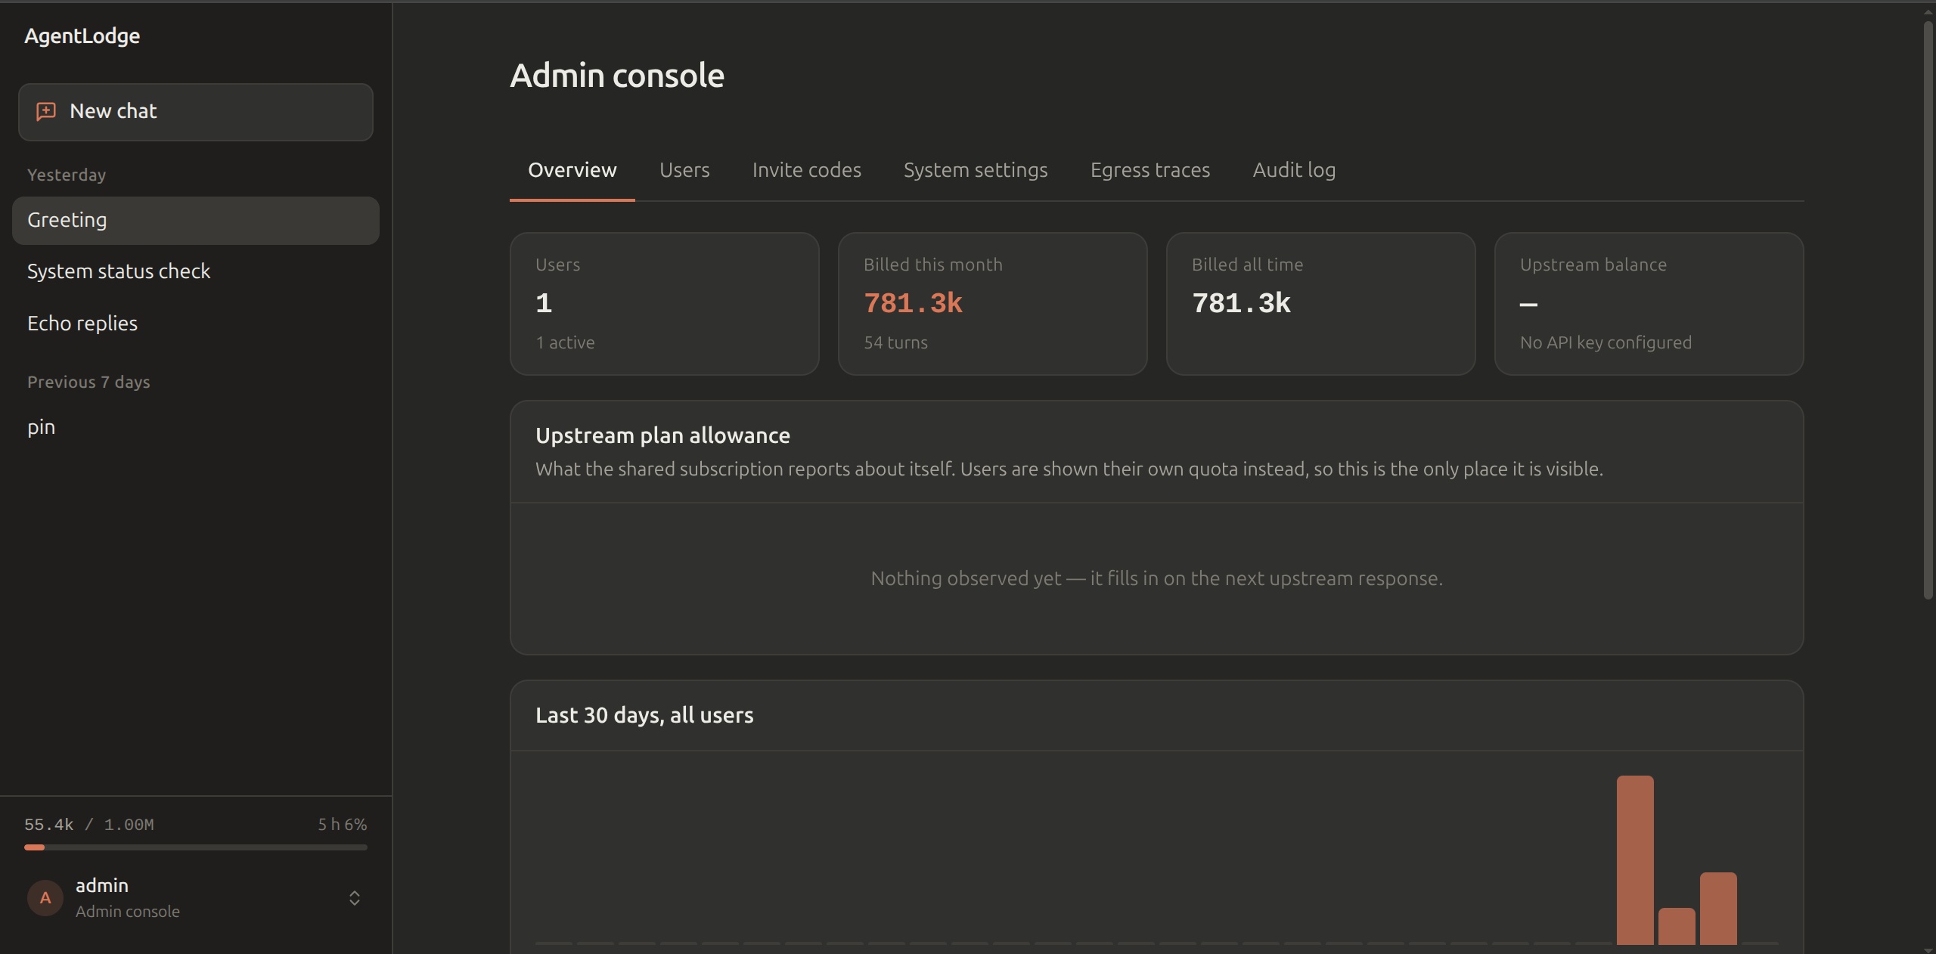The width and height of the screenshot is (1936, 954).
Task: Click the 'Nothing observed yet' message
Action: click(x=1156, y=579)
